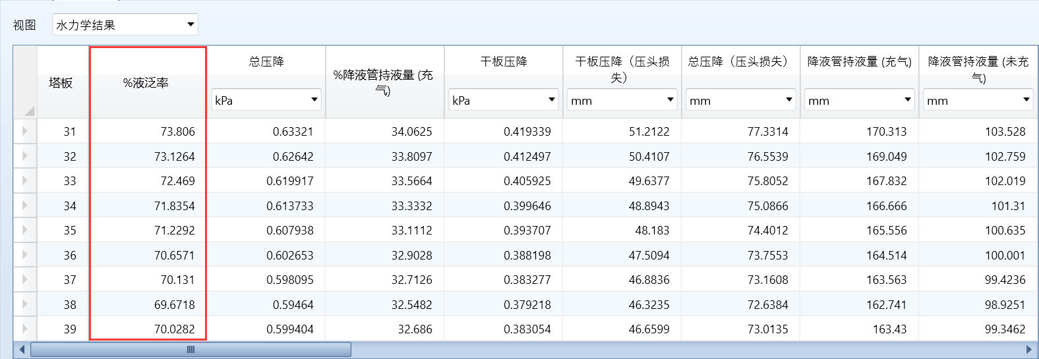Click the row arrow for tray 39

click(x=25, y=329)
